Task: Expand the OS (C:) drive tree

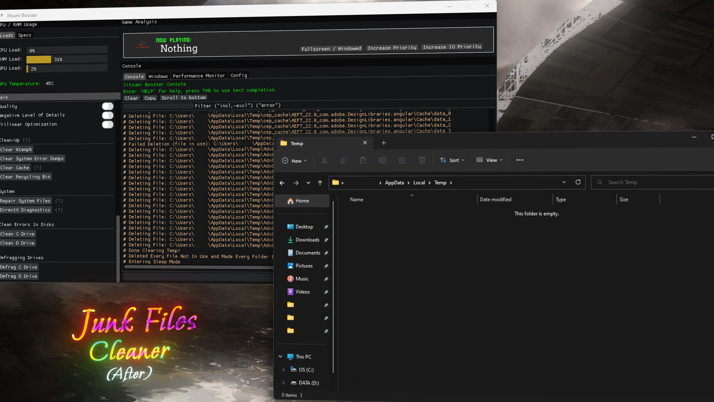Action: [x=283, y=370]
